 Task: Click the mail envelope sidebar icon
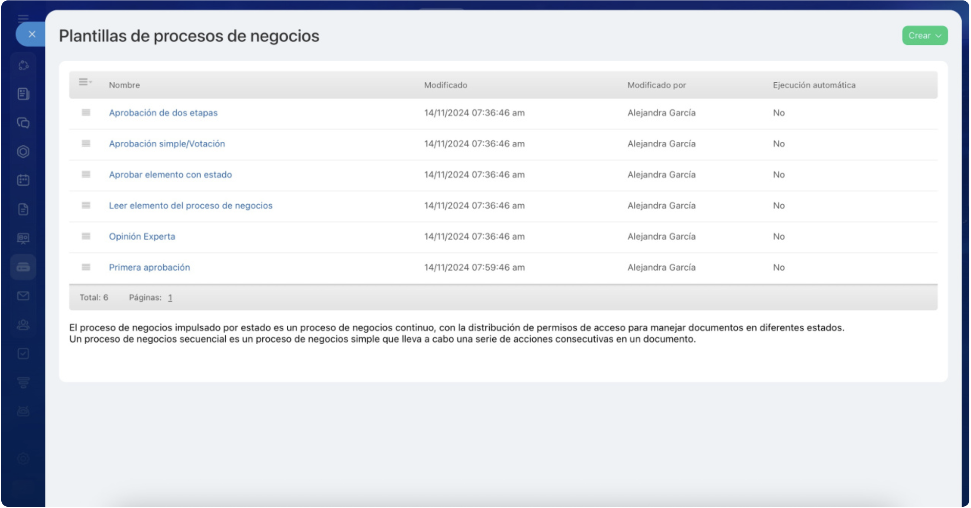coord(23,296)
